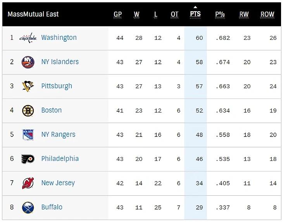Screen dimensions: 283x222
Task: Click the Boston Bruins logo
Action: click(28, 111)
